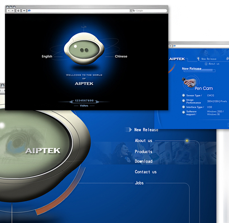The image size is (229, 223).
Task: Click the Windows 2000 / Windows 98 value
Action: click(x=215, y=113)
